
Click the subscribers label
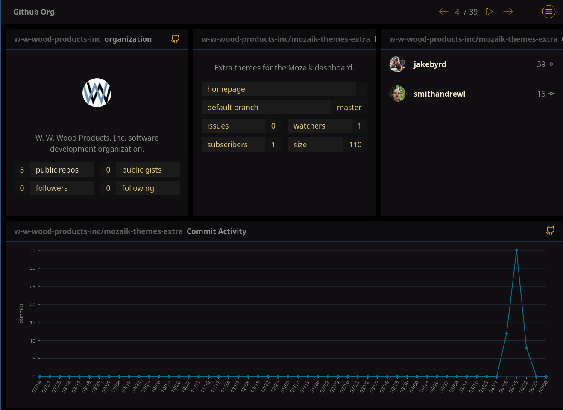pos(227,144)
